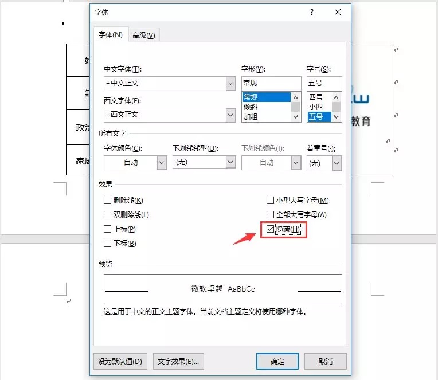Click the 设为默认值(D) button
This screenshot has height=380, width=438.
(x=120, y=361)
